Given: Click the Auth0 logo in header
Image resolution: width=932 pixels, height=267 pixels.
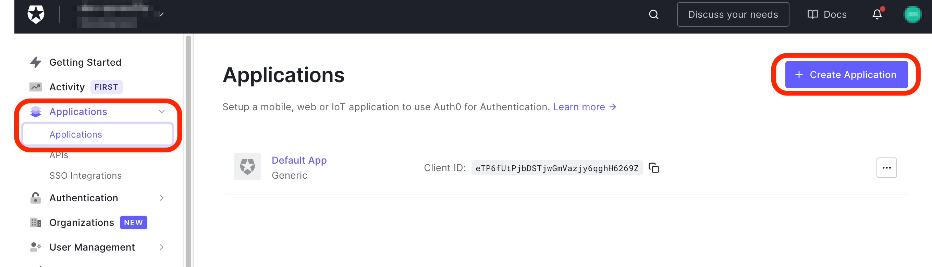Looking at the screenshot, I should coord(36,14).
